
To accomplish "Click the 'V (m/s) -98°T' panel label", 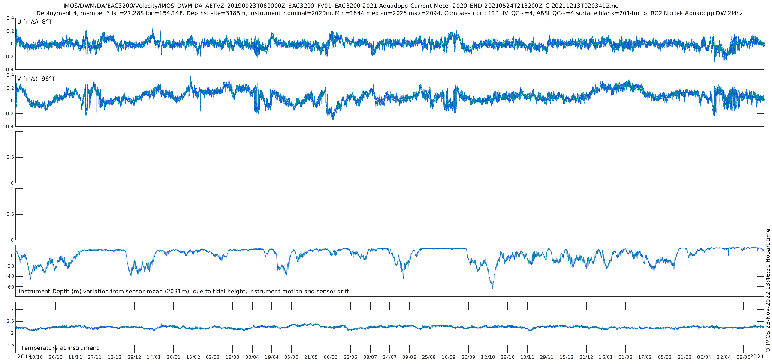I will (36, 79).
